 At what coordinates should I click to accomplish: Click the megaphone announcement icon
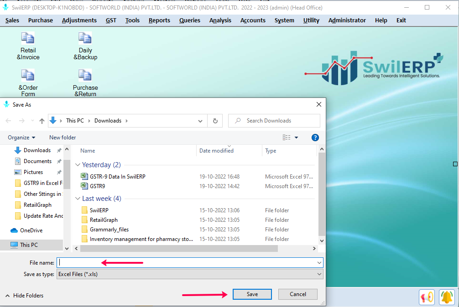click(427, 297)
